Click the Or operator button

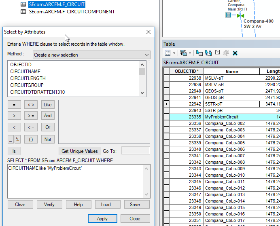(x=48, y=127)
